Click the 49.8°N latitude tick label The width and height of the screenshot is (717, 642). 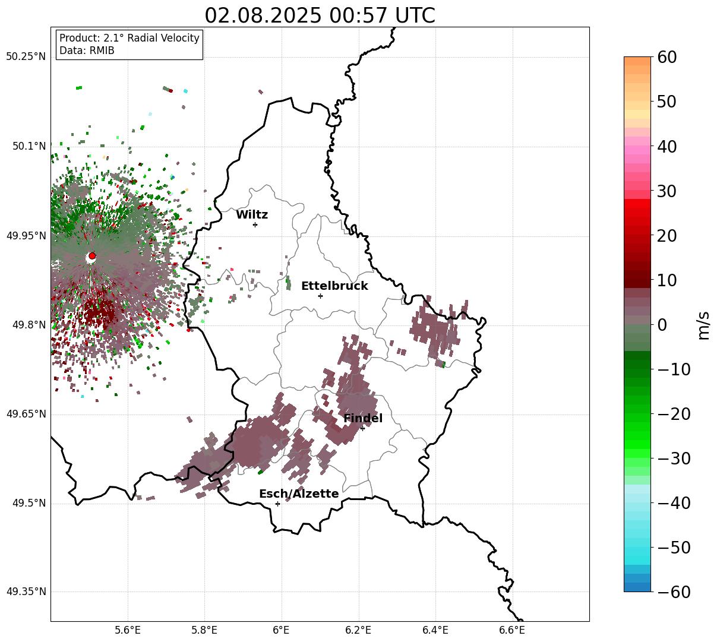point(29,325)
